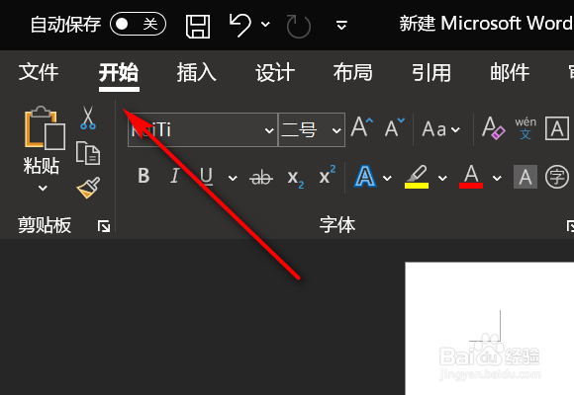Image resolution: width=574 pixels, height=395 pixels.
Task: Open highlight color dropdown arrow
Action: click(442, 178)
